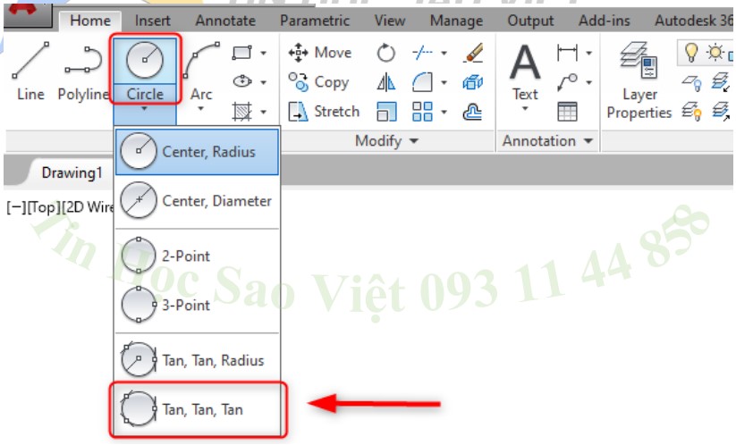Screen dimensions: 736x445
Task: Open the Array dropdown arrow
Action: (x=444, y=113)
